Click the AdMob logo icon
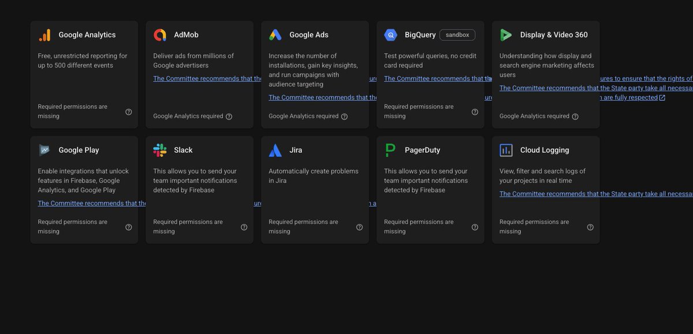The height and width of the screenshot is (334, 693). coord(160,35)
